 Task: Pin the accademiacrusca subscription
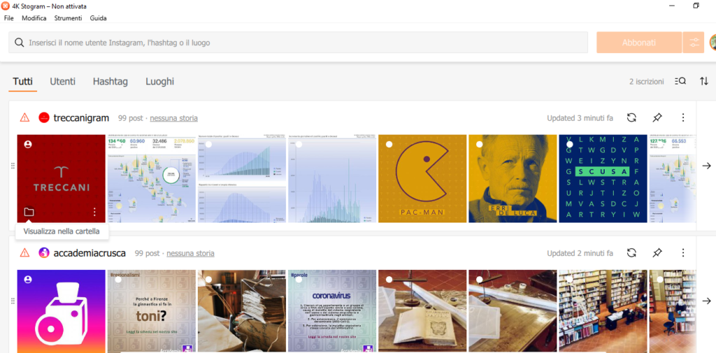[657, 253]
